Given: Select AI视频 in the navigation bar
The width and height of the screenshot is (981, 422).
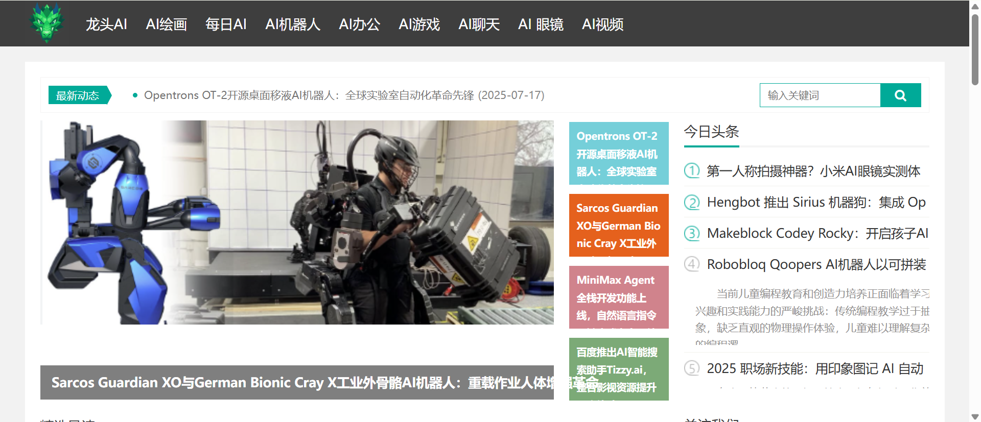Looking at the screenshot, I should [x=603, y=24].
